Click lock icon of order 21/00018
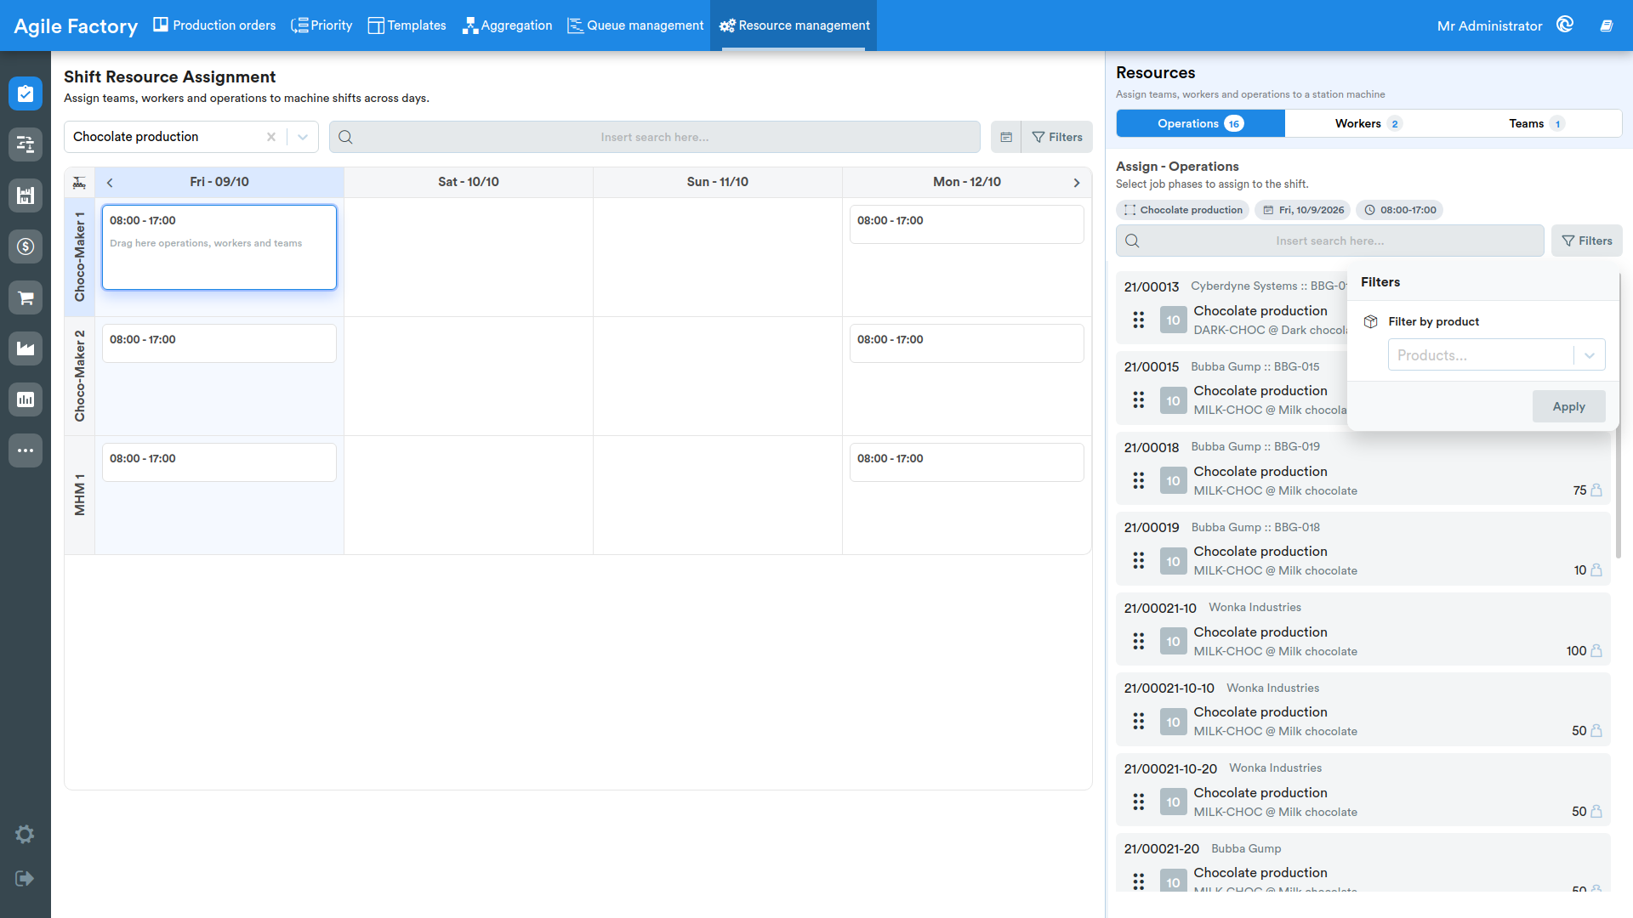Viewport: 1633px width, 918px height. click(x=1596, y=490)
